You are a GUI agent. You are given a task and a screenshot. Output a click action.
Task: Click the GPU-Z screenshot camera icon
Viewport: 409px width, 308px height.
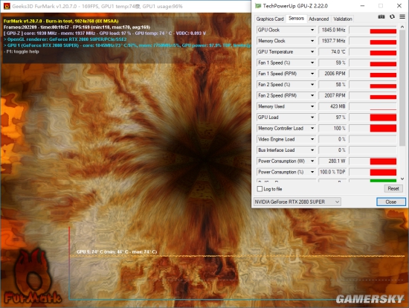pyautogui.click(x=381, y=16)
